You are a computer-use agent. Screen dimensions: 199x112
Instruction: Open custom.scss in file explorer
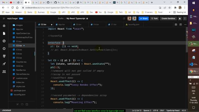[21, 78]
